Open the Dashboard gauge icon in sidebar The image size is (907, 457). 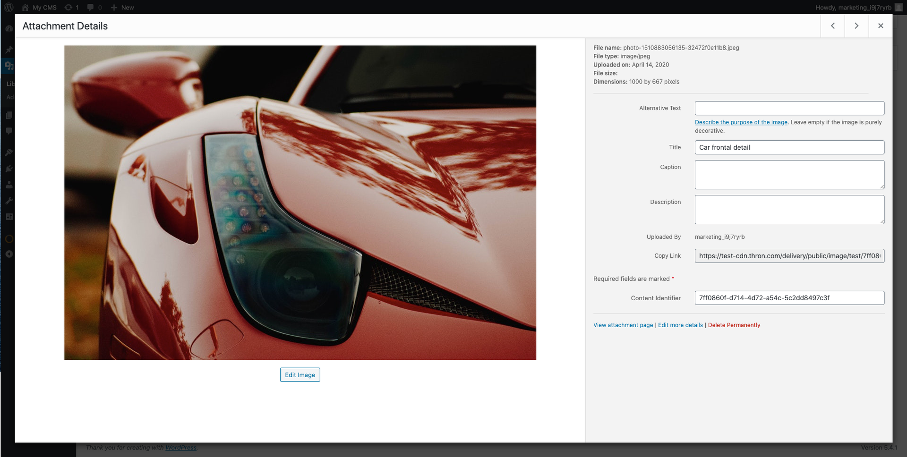pos(9,28)
